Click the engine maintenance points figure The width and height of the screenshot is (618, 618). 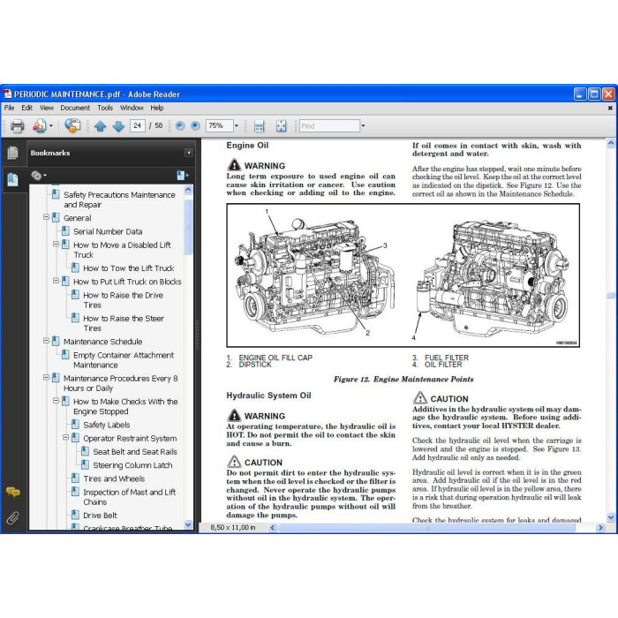[403, 275]
